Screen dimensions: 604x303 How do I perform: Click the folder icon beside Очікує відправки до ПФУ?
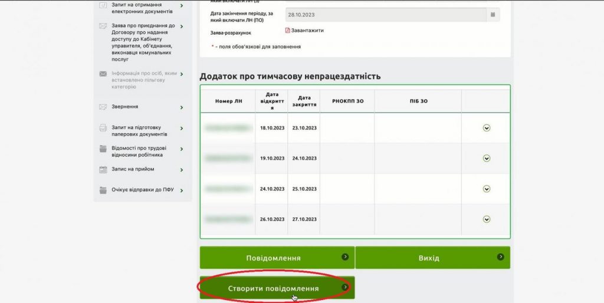tap(103, 190)
